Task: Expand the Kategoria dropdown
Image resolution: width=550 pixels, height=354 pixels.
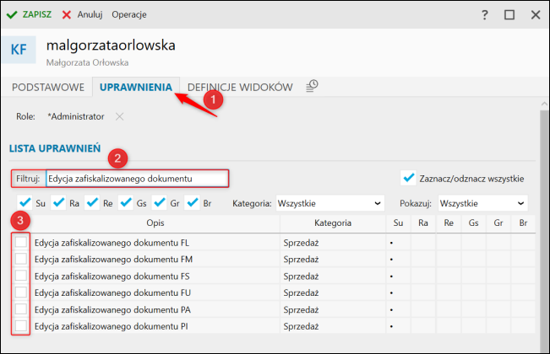Action: [330, 203]
